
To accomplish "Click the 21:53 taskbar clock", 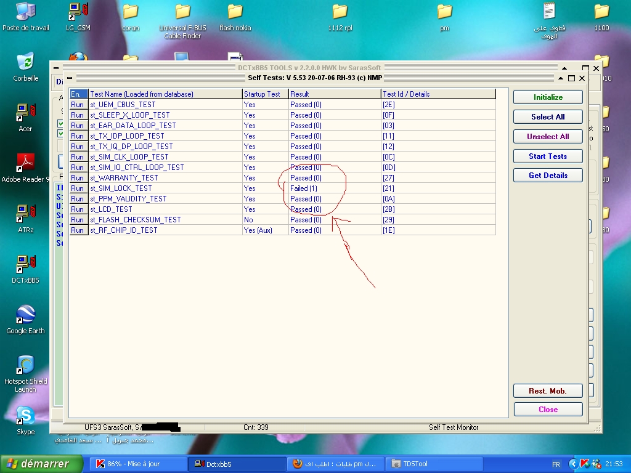I will pos(614,464).
